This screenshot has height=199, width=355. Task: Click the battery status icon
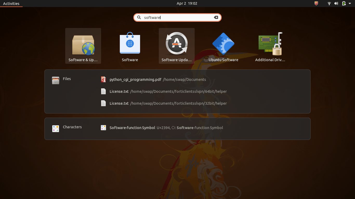(344, 3)
